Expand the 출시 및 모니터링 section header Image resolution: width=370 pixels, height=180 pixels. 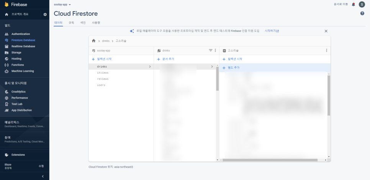tap(16, 83)
